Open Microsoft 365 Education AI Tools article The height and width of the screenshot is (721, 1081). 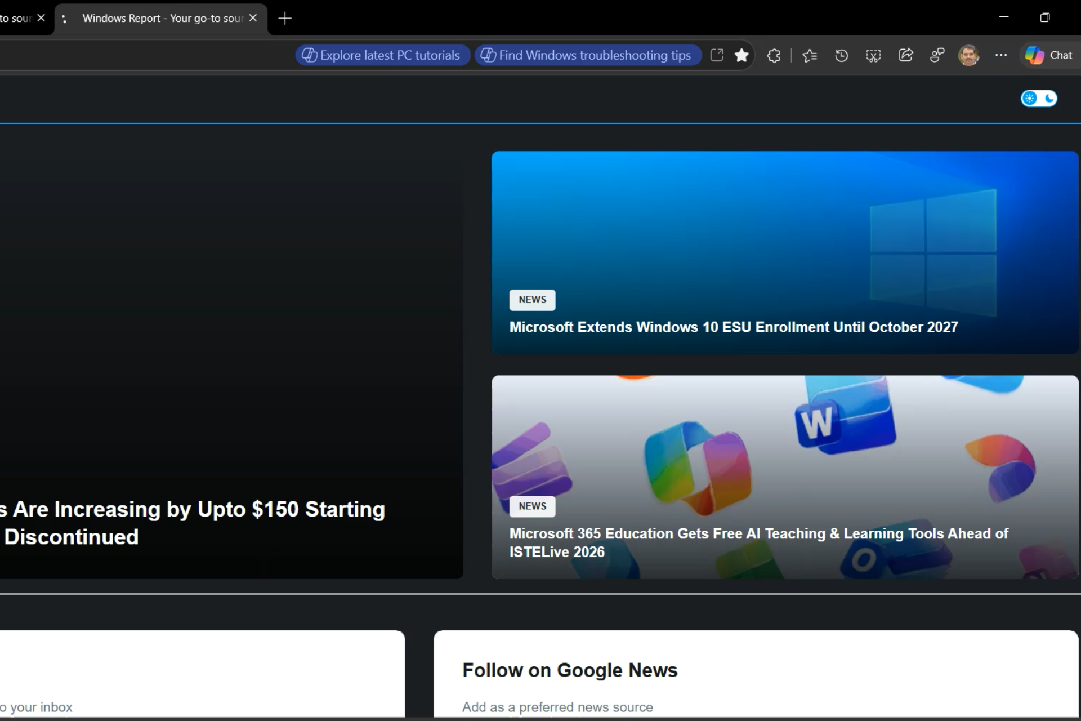(x=758, y=542)
